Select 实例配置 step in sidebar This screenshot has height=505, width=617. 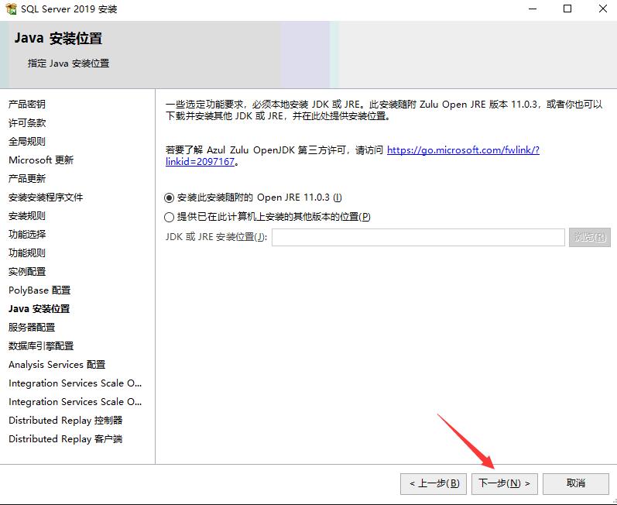(x=27, y=272)
